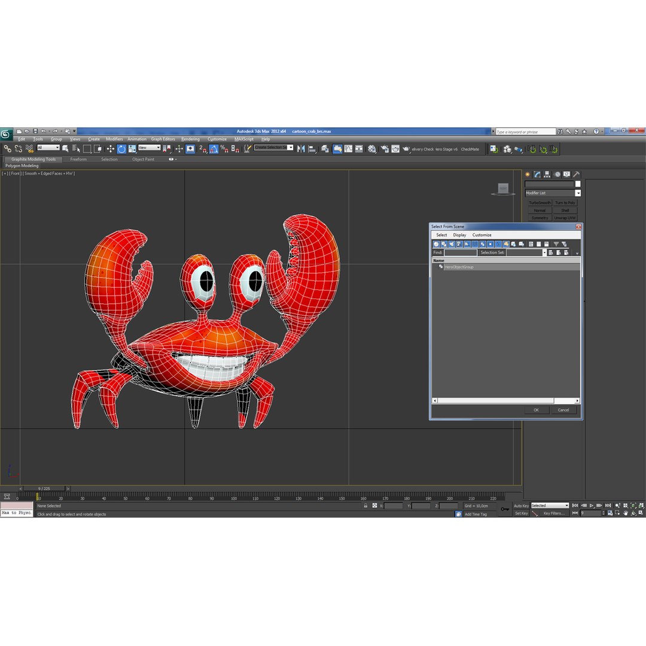646x646 pixels.
Task: Toggle Display Lights filter in Select From Scene
Action: point(452,244)
